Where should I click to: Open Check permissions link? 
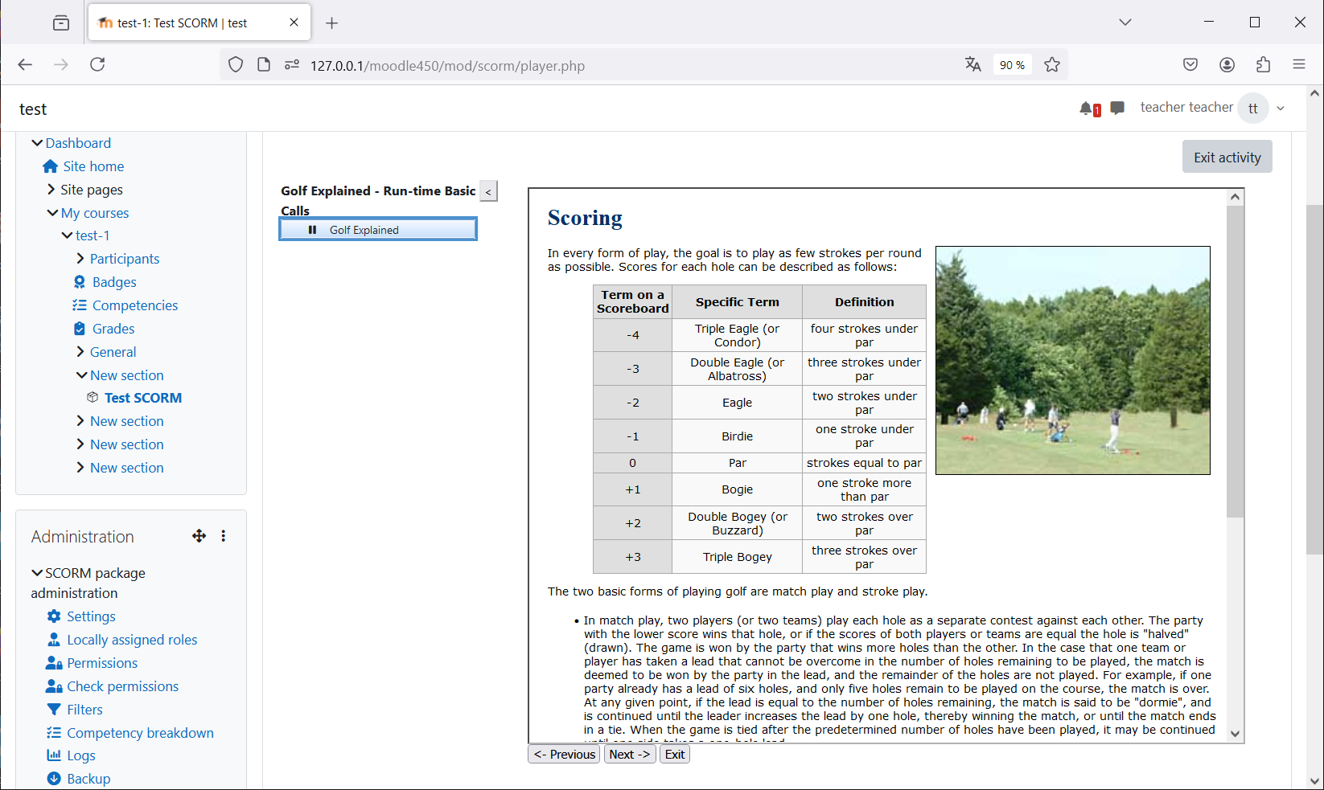[x=123, y=686]
